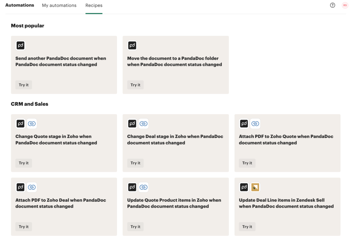Click PandaDoc icon on 'Move the document' card
Viewport: 351px width, 236px height.
pyautogui.click(x=132, y=45)
